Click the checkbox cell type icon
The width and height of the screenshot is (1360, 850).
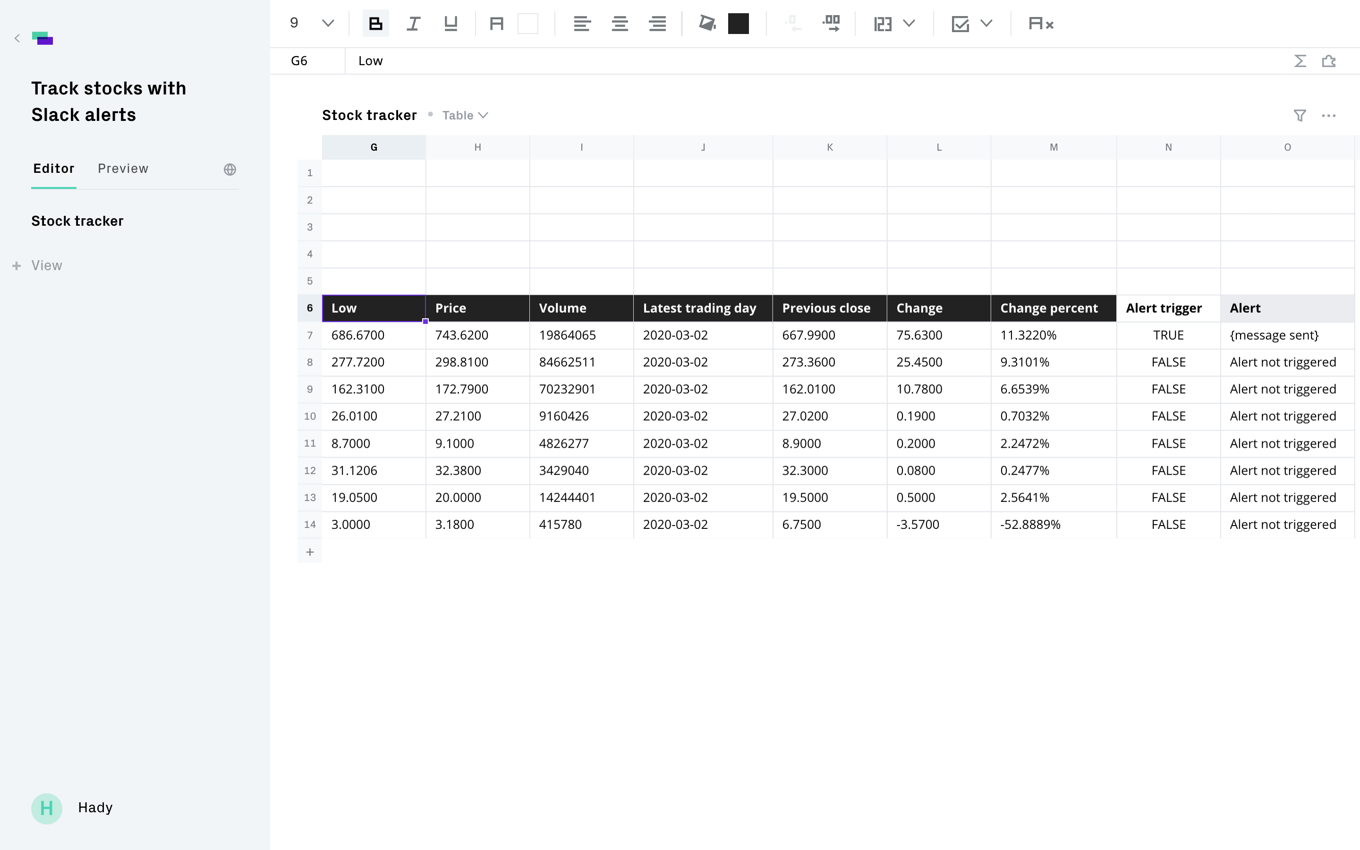(960, 24)
